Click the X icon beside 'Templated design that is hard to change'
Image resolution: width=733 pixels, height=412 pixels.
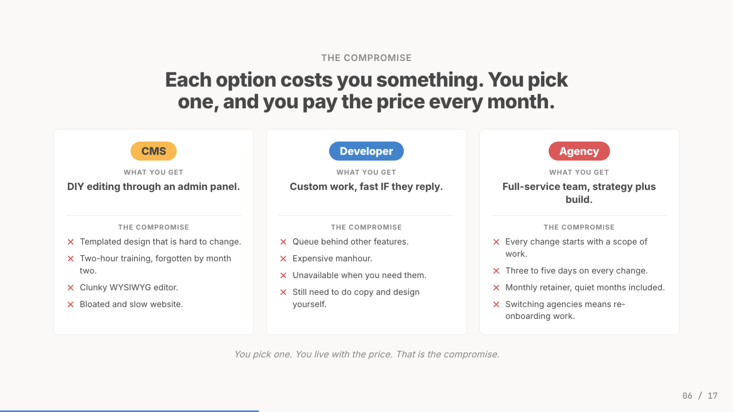click(70, 242)
